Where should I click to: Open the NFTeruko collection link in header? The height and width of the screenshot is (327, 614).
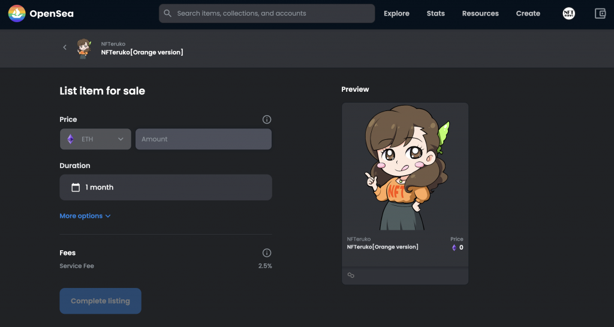point(113,44)
